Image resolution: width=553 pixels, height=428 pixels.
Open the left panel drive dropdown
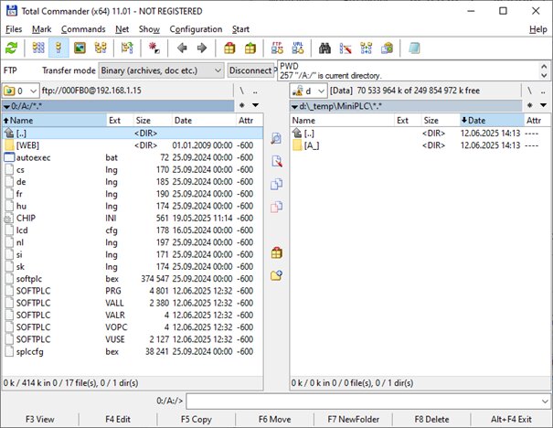tap(21, 91)
